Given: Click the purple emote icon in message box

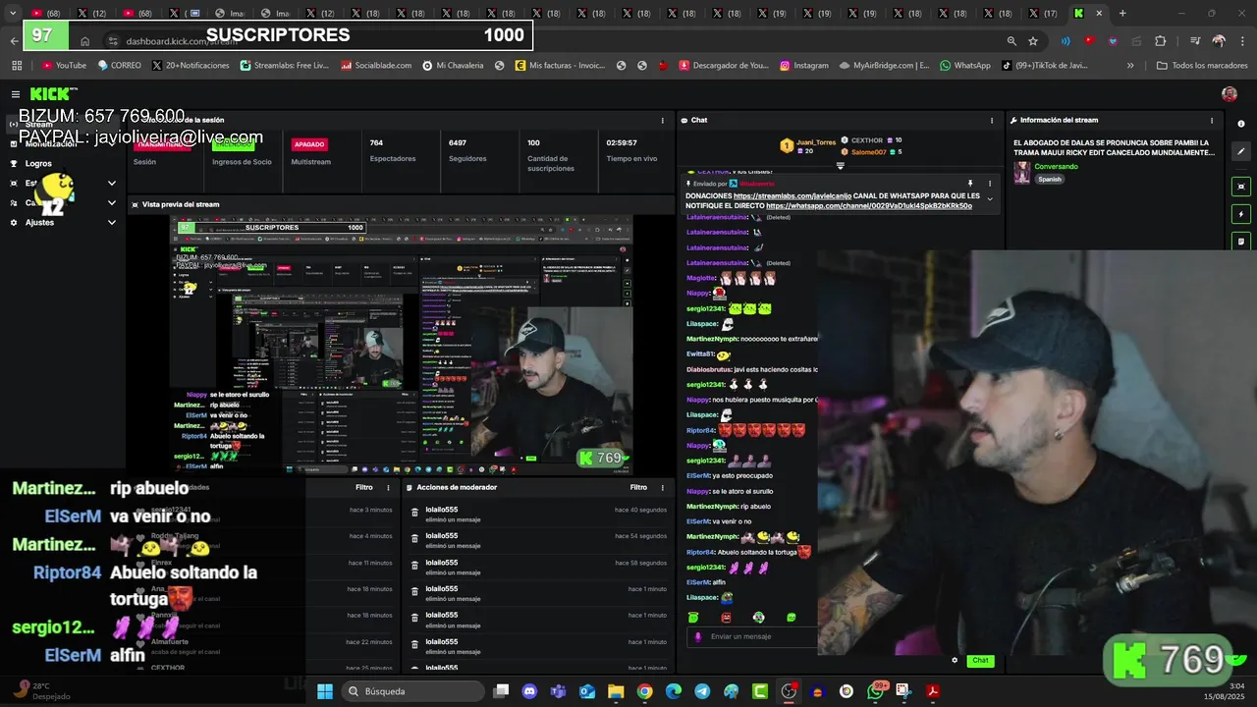Looking at the screenshot, I should click(698, 636).
